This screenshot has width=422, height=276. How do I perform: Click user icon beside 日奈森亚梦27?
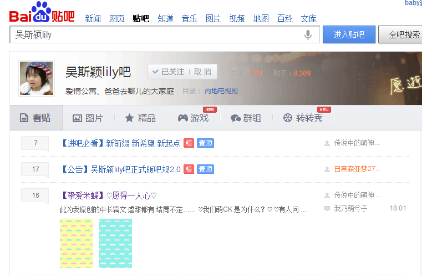pyautogui.click(x=327, y=169)
